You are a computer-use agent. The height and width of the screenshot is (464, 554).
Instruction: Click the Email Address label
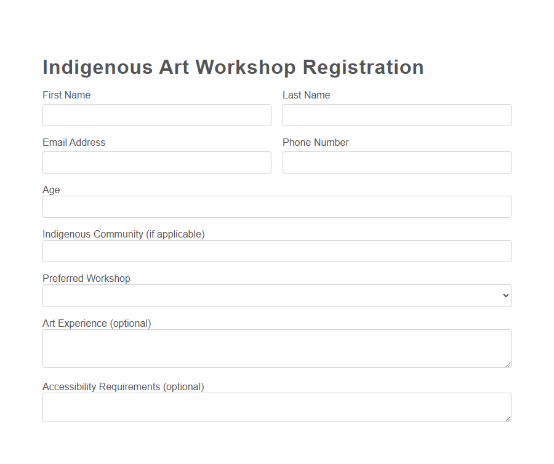(73, 142)
